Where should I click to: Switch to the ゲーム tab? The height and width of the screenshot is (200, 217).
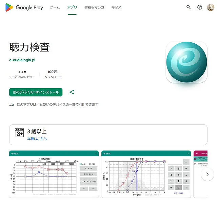55,7
